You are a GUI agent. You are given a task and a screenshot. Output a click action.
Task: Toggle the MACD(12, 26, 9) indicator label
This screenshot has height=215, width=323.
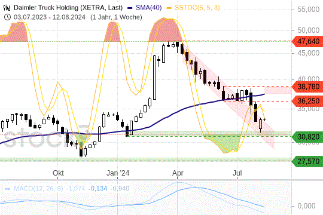(x=38, y=189)
